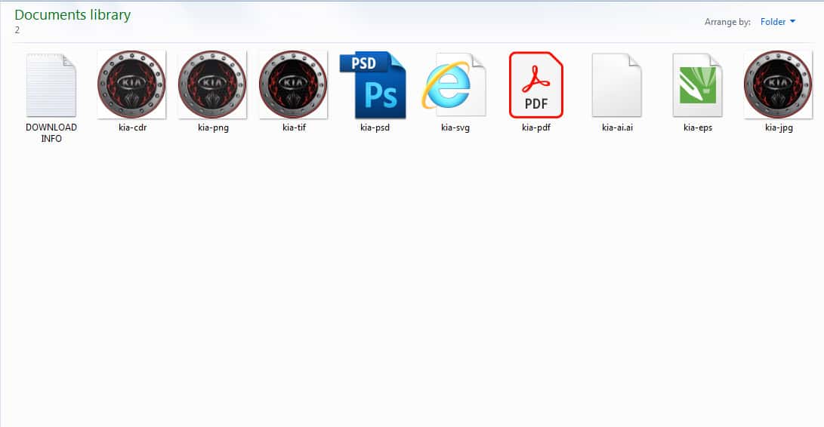The image size is (824, 427).
Task: Select the kia-jpg image thumbnail
Action: click(x=778, y=84)
